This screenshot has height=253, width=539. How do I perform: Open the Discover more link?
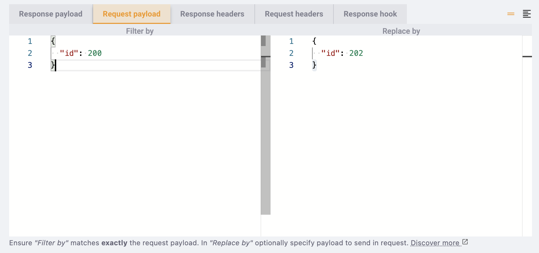435,243
